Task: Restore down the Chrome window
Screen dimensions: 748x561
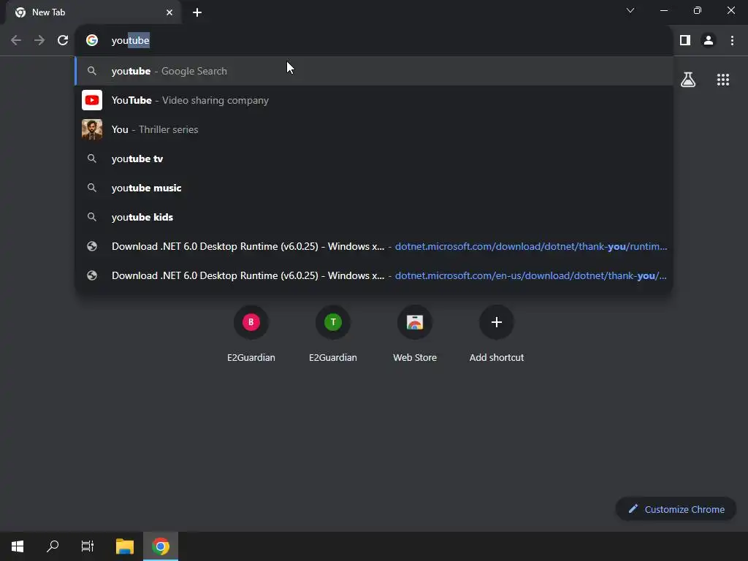Action: pyautogui.click(x=698, y=10)
